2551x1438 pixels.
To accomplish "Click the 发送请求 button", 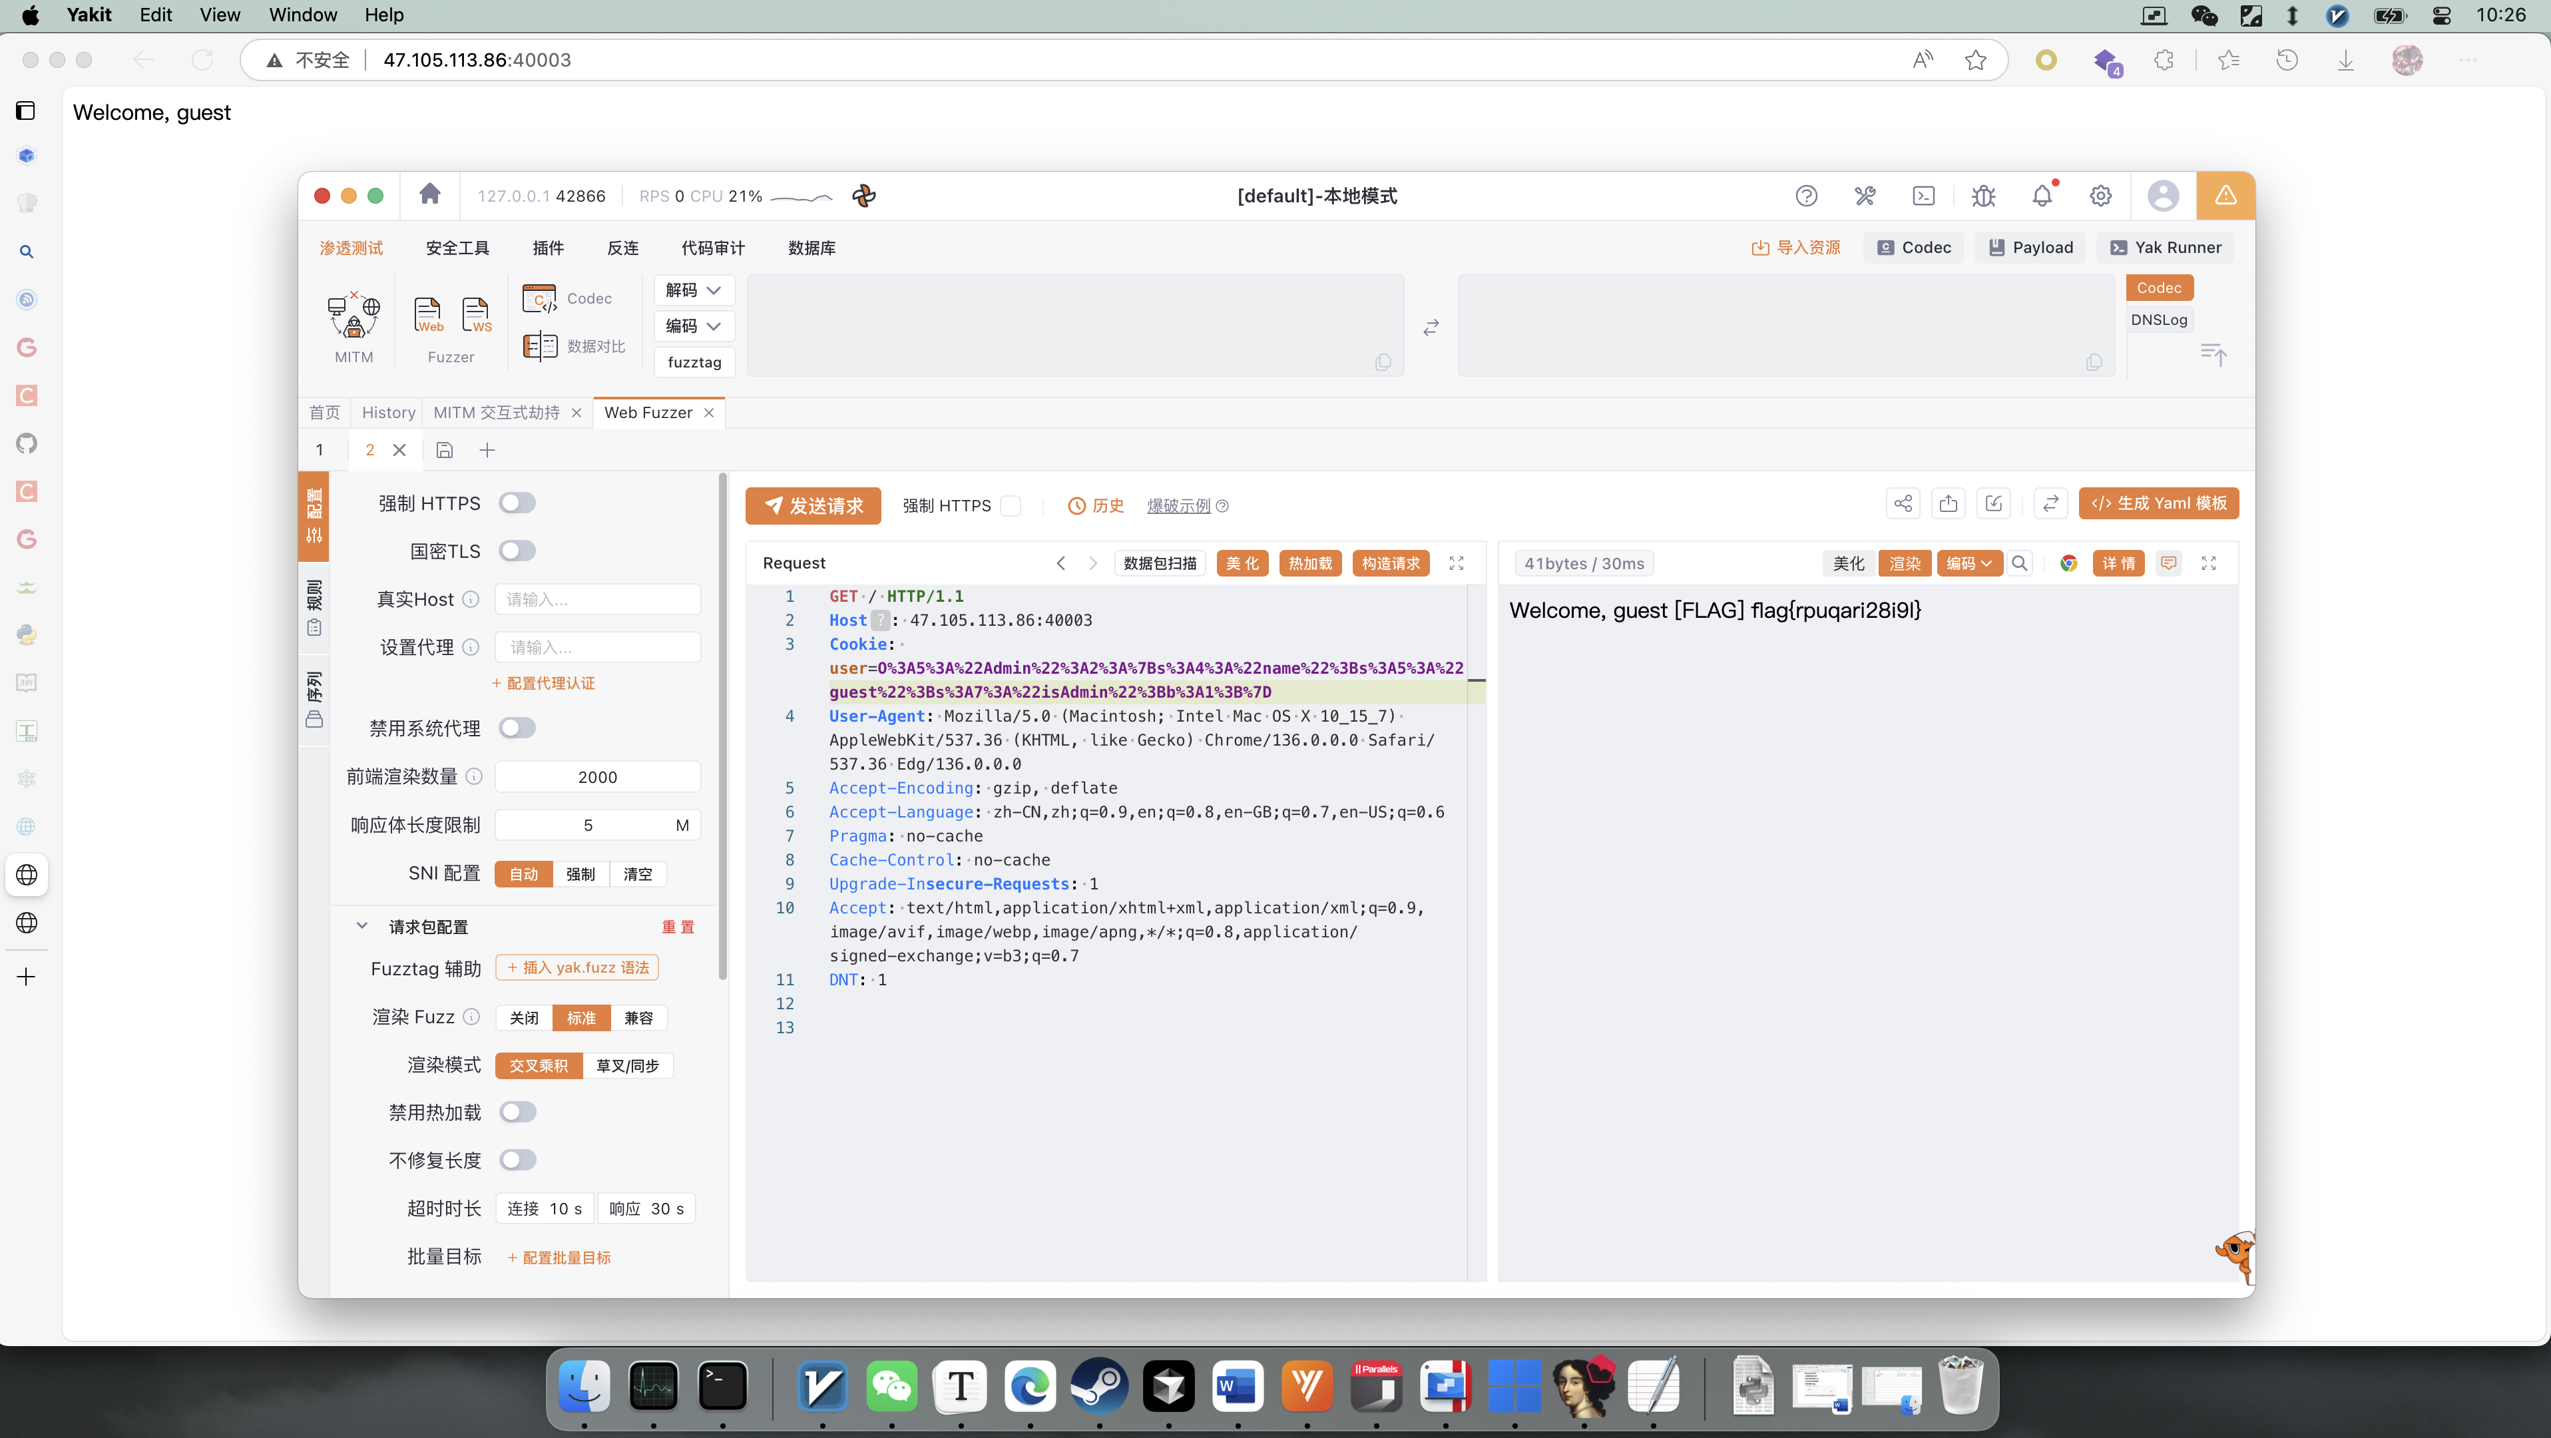I will (x=813, y=506).
